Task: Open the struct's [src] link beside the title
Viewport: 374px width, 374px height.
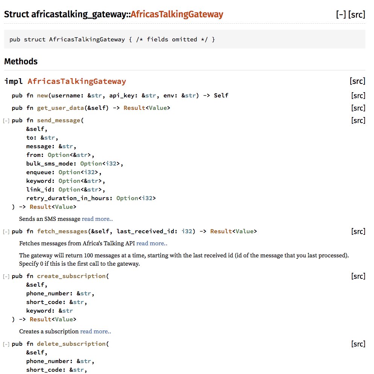Action: (357, 15)
